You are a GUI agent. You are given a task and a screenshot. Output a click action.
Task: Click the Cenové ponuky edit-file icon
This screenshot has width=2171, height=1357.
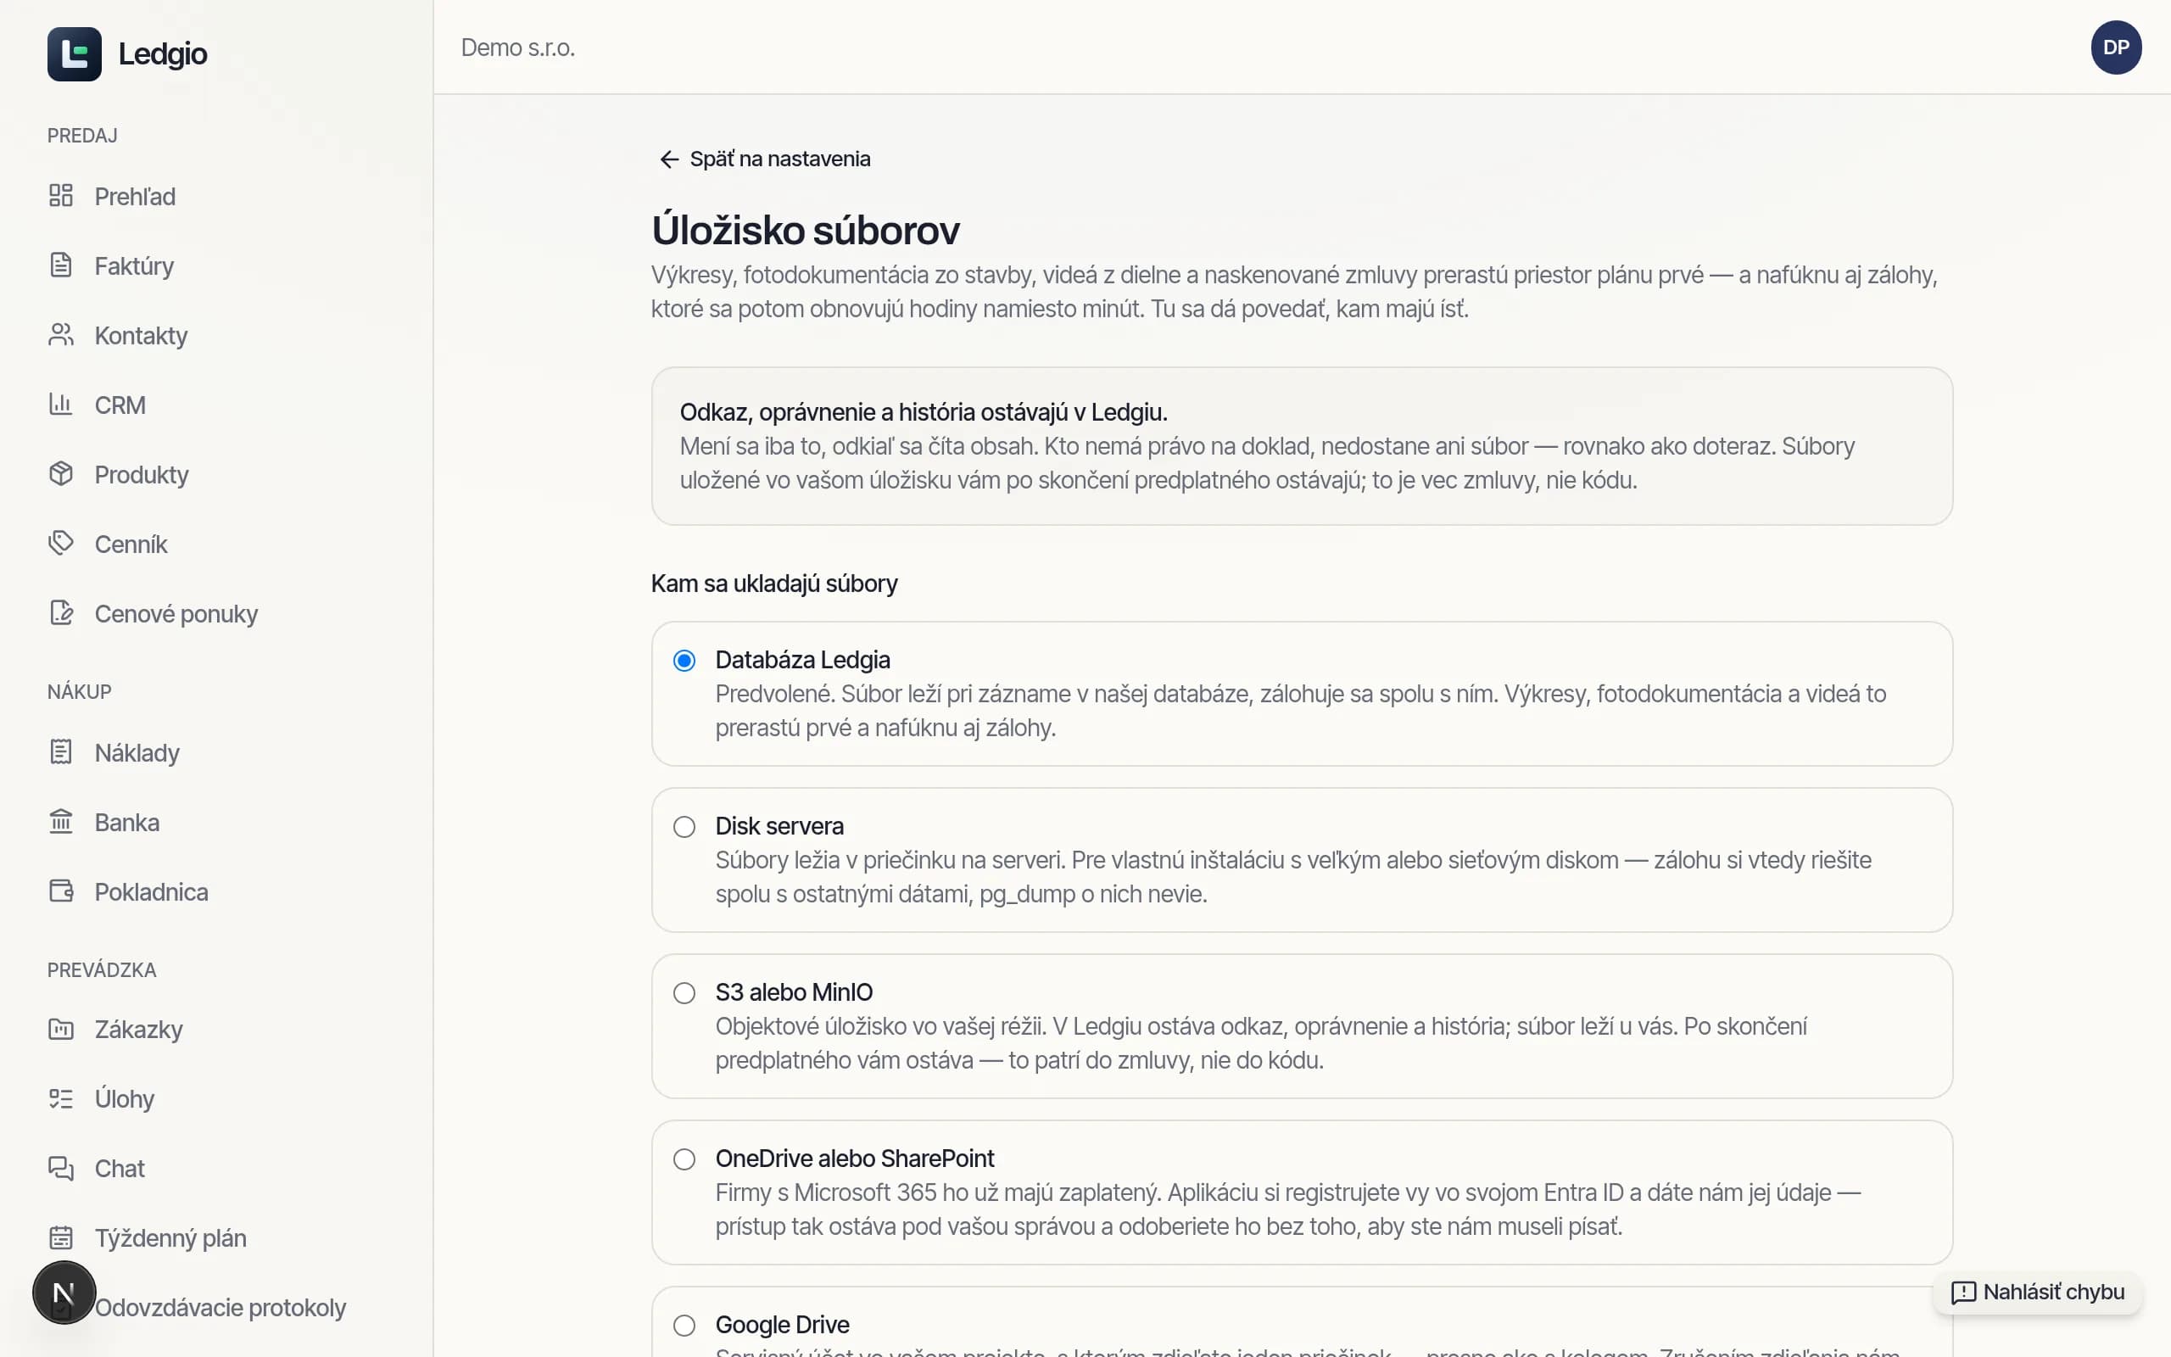[61, 613]
